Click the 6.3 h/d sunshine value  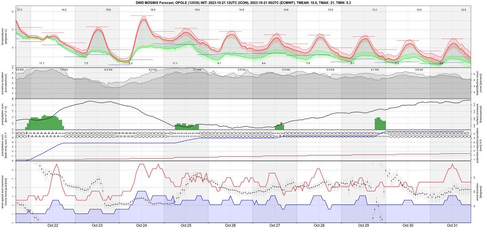(x=153, y=70)
